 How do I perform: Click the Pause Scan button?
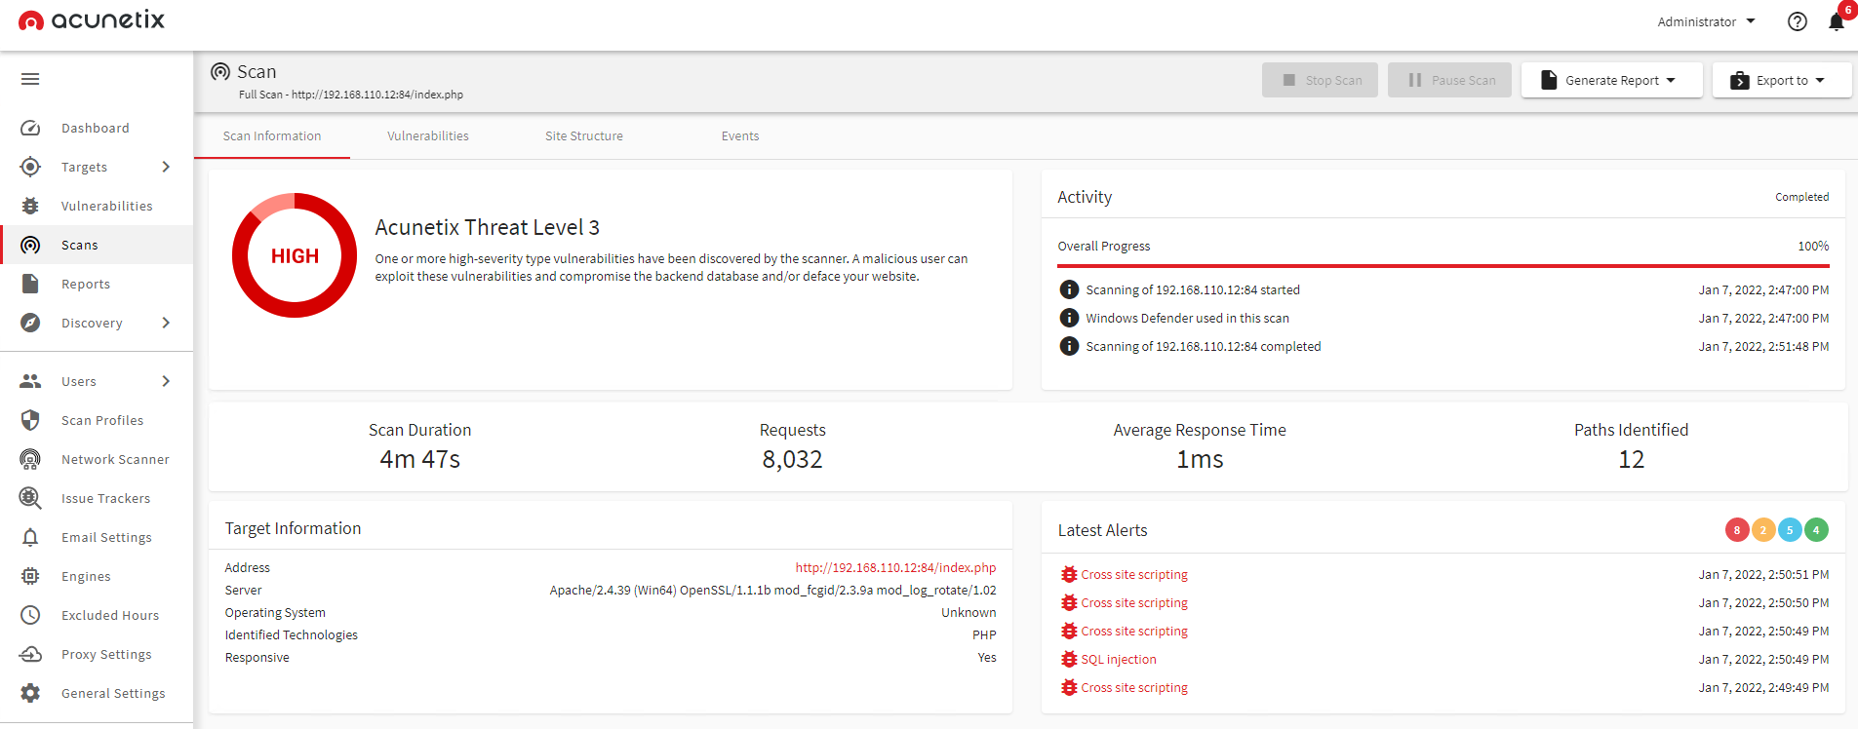click(x=1449, y=80)
